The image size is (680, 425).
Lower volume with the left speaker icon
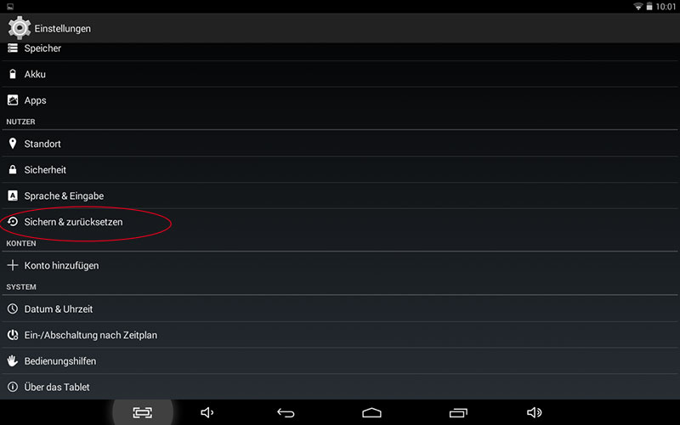click(207, 412)
